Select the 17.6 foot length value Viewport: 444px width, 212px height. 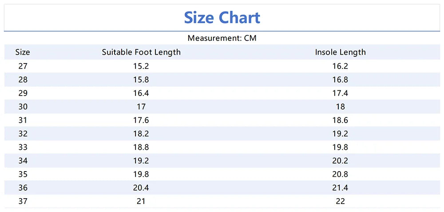pos(141,120)
